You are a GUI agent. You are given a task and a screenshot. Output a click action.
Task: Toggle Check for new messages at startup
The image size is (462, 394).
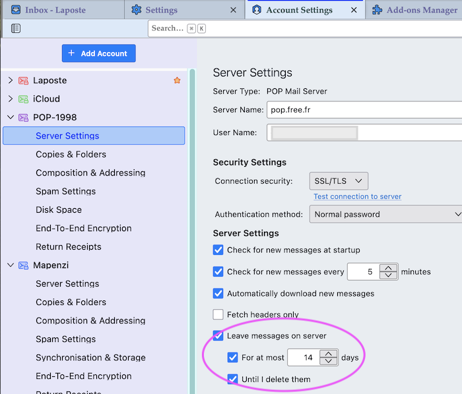point(218,250)
